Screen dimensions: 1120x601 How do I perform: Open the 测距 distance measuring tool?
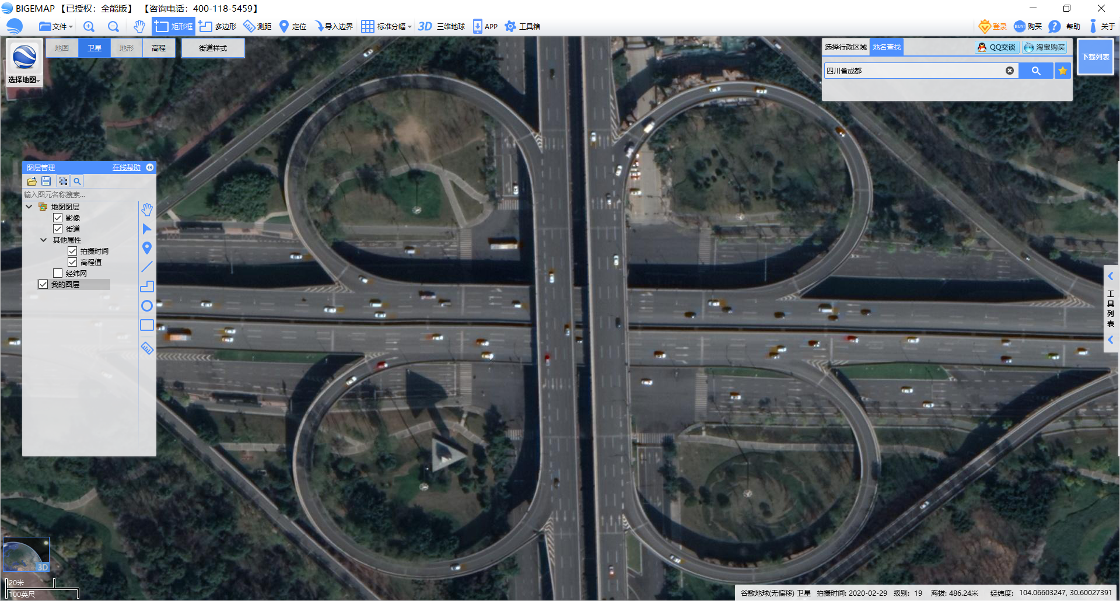(x=257, y=26)
